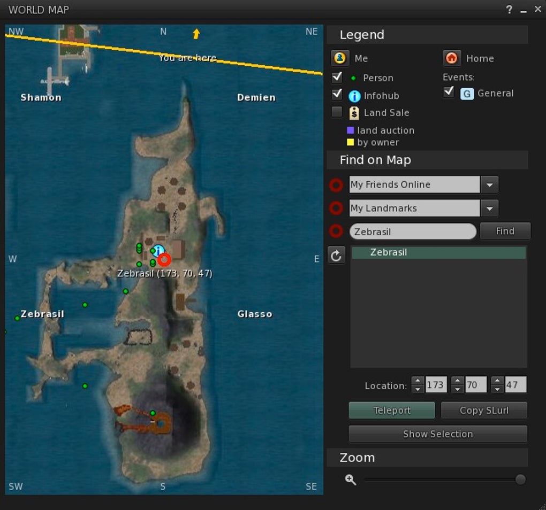The width and height of the screenshot is (546, 510).
Task: Toggle the Infohub checkbox
Action: point(337,94)
